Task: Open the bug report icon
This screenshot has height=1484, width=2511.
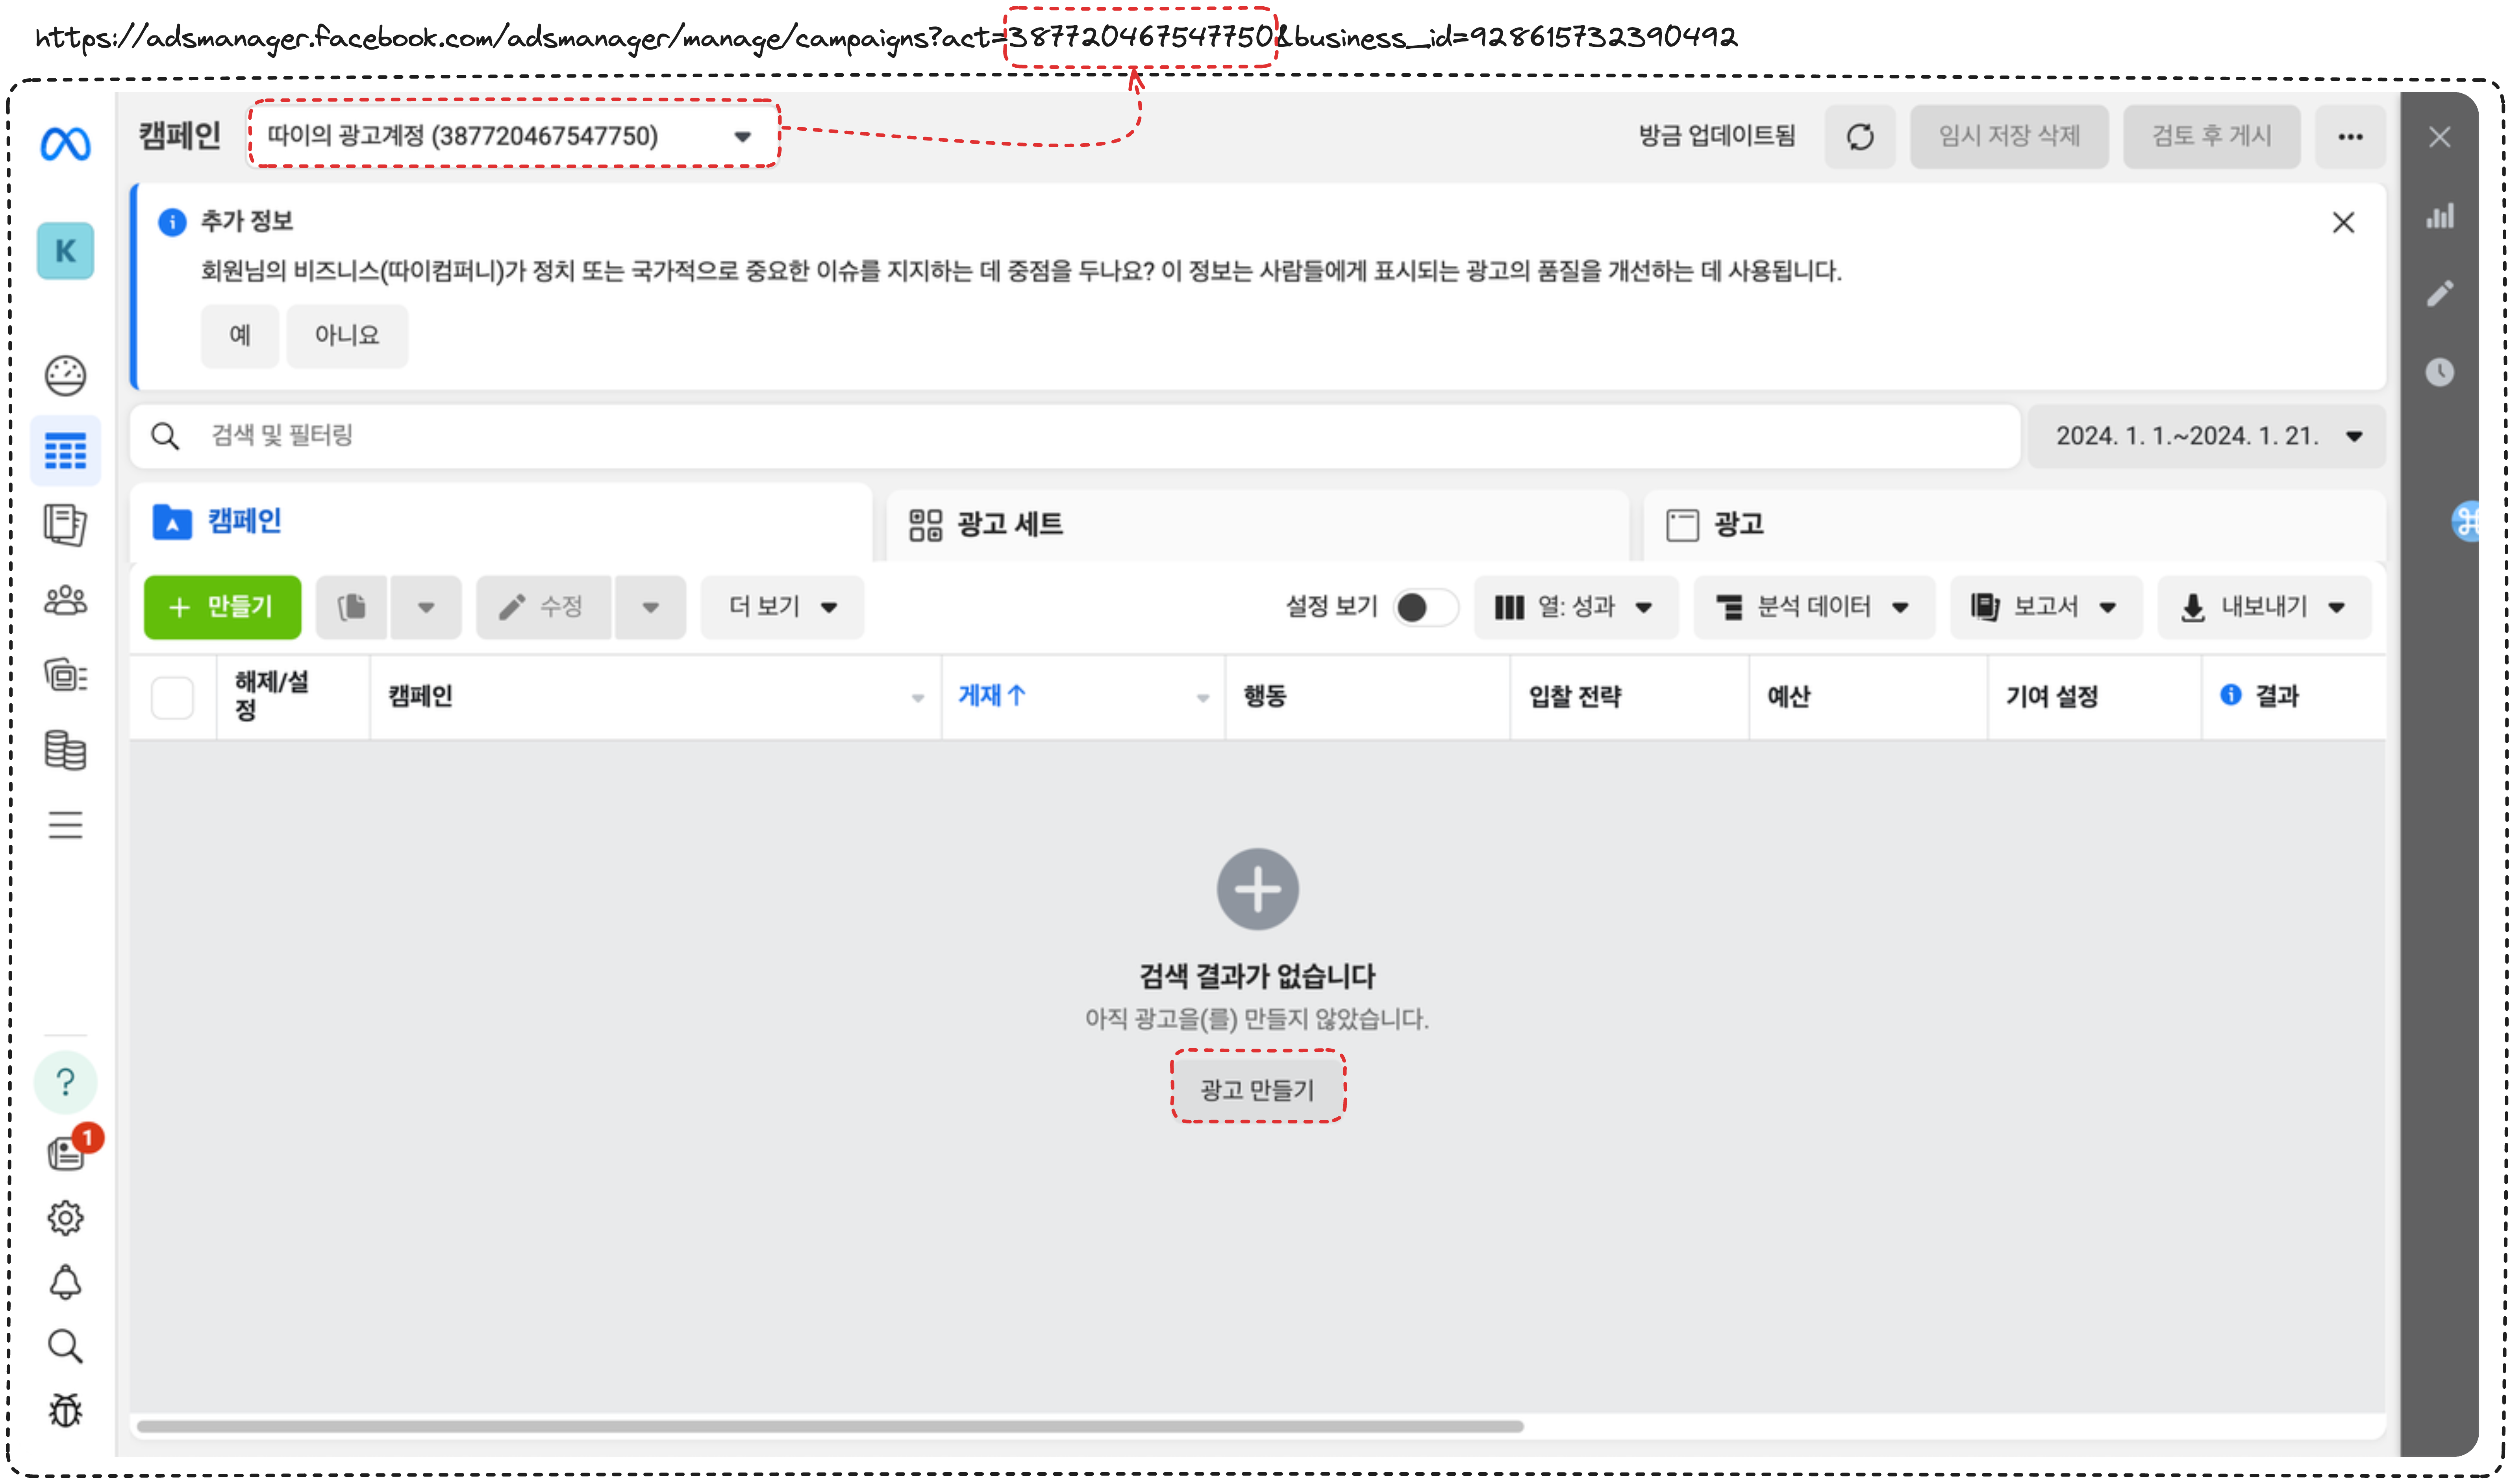Action: coord(65,1410)
